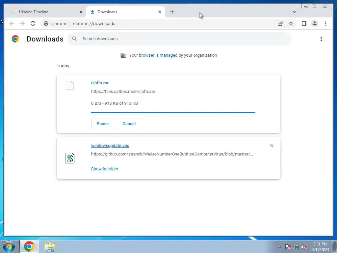Click the Search downloads field
This screenshot has width=337, height=253.
click(180, 39)
